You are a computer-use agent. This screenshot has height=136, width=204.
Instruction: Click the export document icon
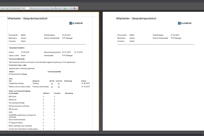coord(64,8)
